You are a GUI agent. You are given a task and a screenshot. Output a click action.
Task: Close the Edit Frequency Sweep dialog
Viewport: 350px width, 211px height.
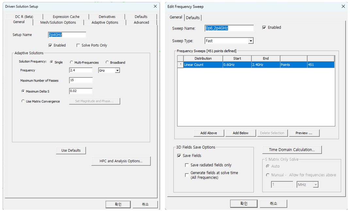tap(343, 6)
